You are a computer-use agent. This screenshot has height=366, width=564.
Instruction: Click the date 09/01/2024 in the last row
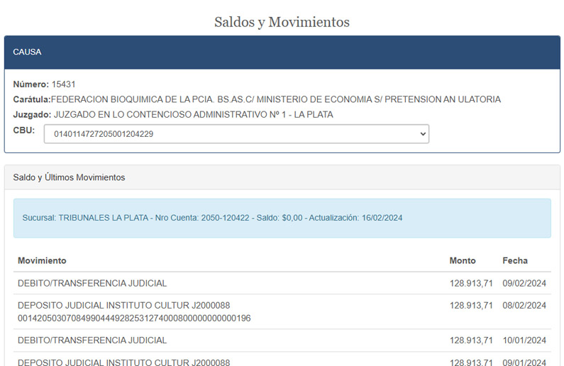(524, 362)
